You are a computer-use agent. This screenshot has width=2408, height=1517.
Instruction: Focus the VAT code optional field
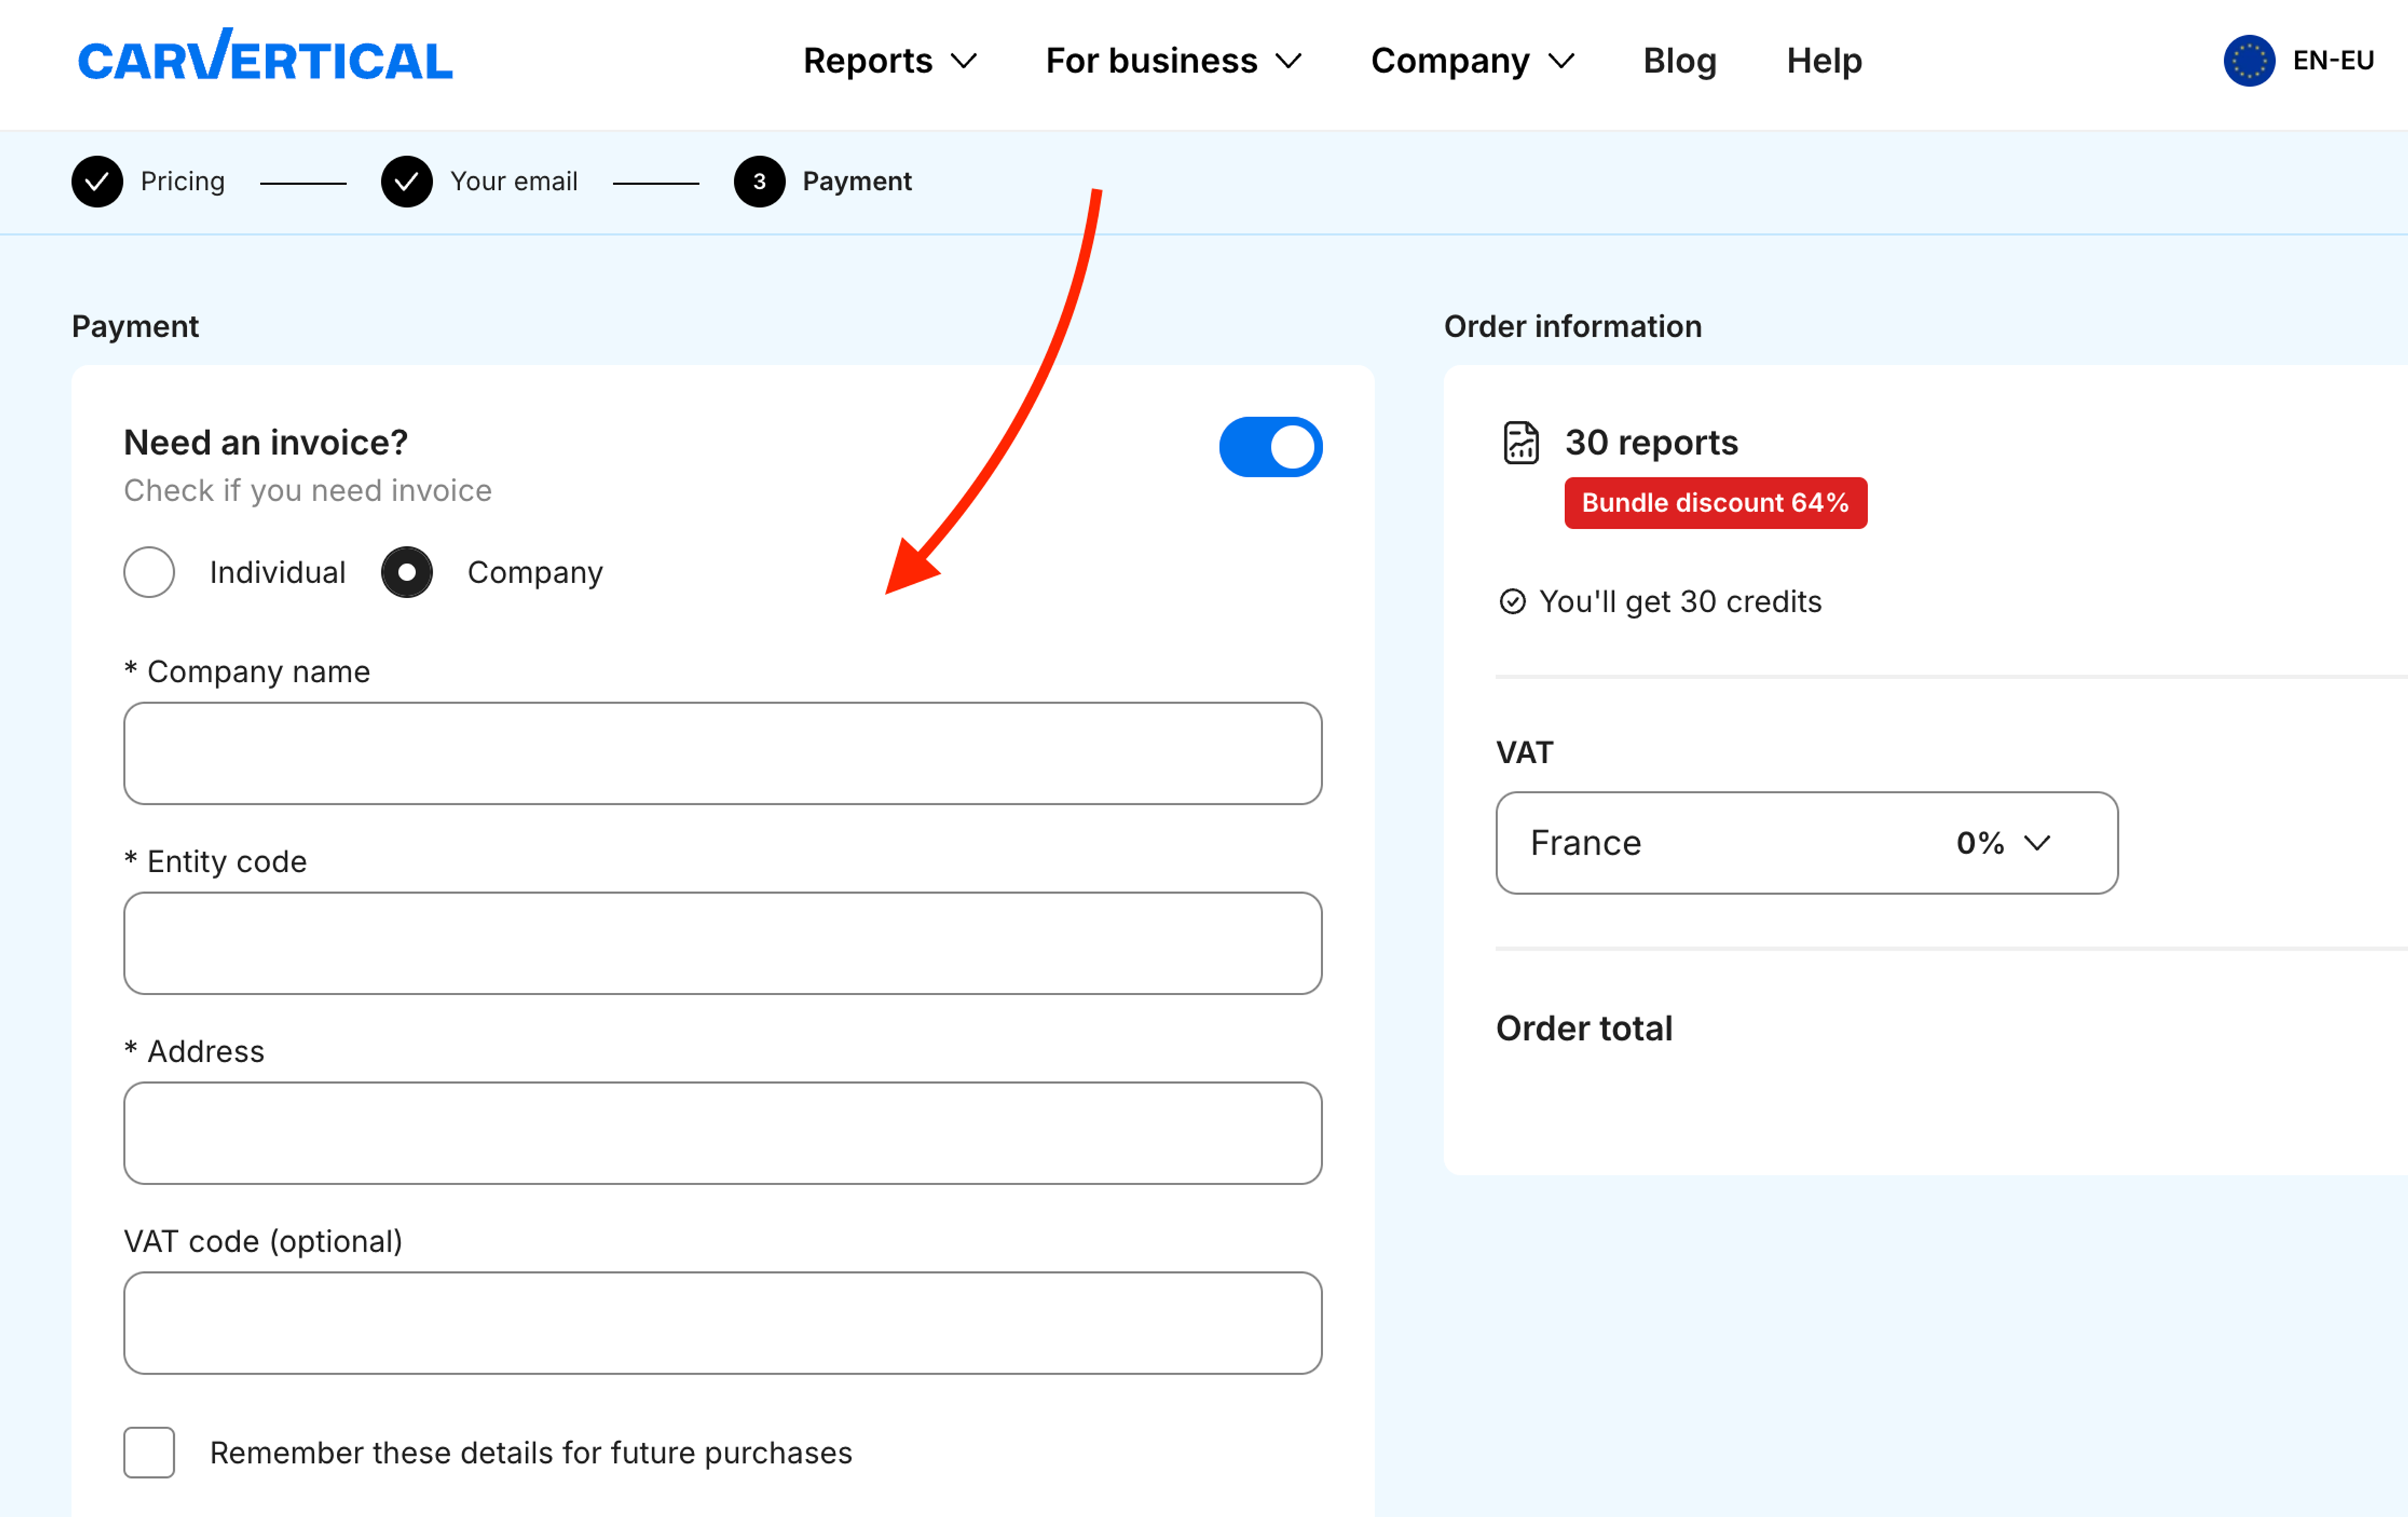(722, 1322)
